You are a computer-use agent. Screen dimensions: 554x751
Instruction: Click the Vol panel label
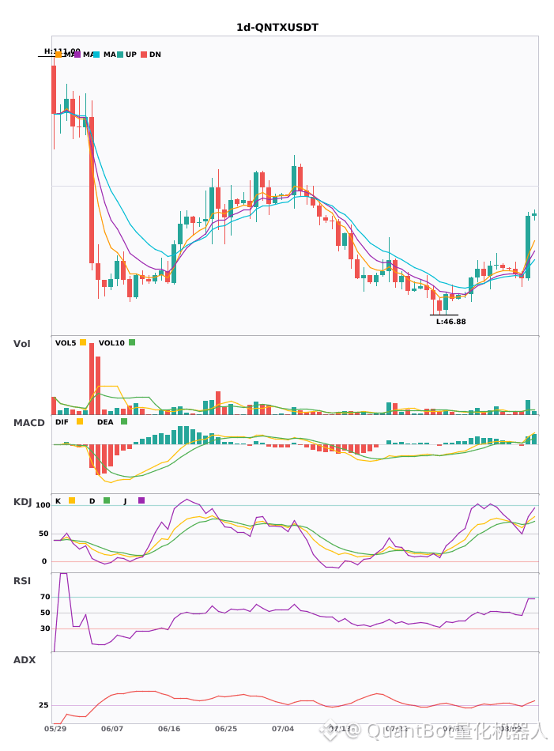click(22, 344)
